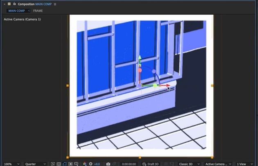This screenshot has height=166, width=258.
Task: Enable the Region of Interest tool
Action: 70,164
